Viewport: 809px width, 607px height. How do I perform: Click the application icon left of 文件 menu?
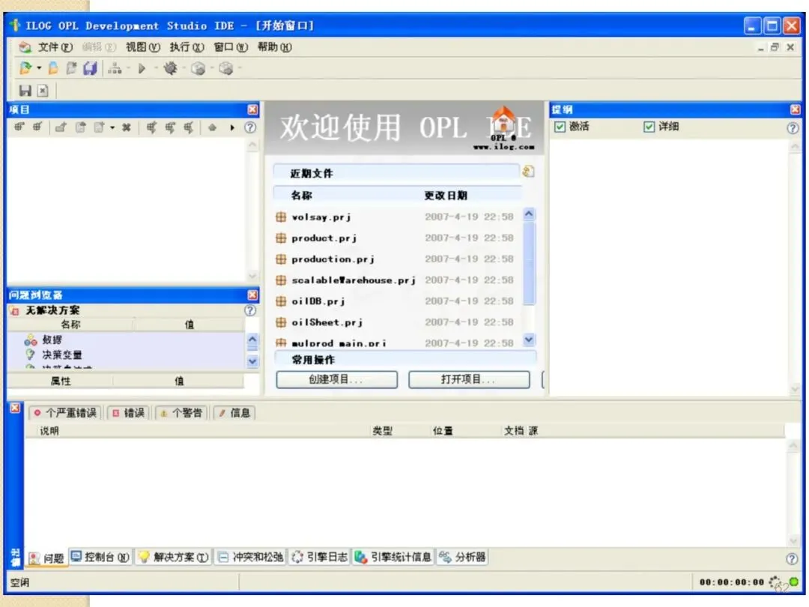tap(25, 47)
